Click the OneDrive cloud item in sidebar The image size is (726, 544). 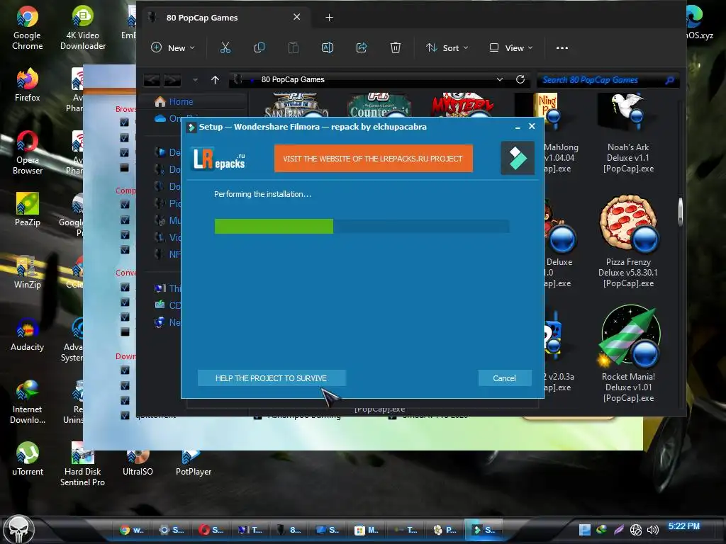(x=167, y=118)
